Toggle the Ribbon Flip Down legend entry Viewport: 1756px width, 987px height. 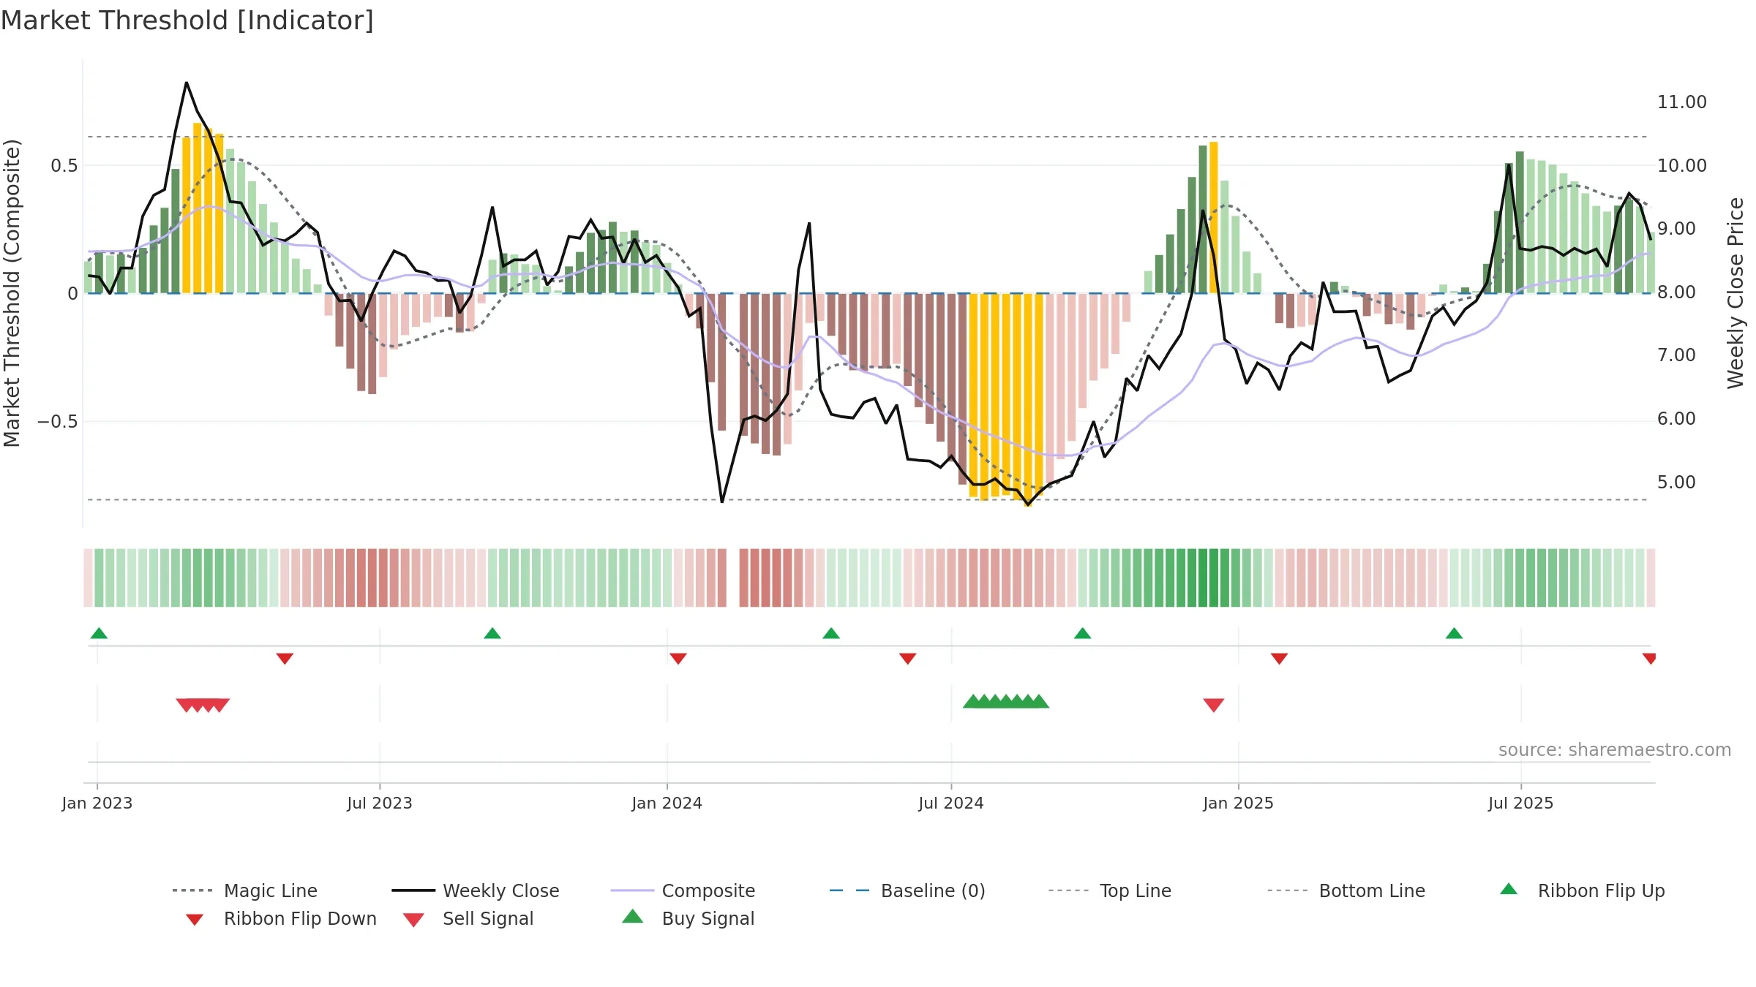[280, 918]
